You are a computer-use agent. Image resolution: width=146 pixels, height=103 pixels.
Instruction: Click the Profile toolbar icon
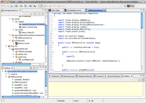tap(25, 6)
